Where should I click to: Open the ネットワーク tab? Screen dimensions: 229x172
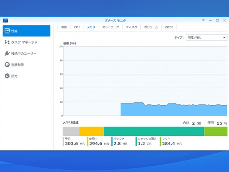click(110, 27)
